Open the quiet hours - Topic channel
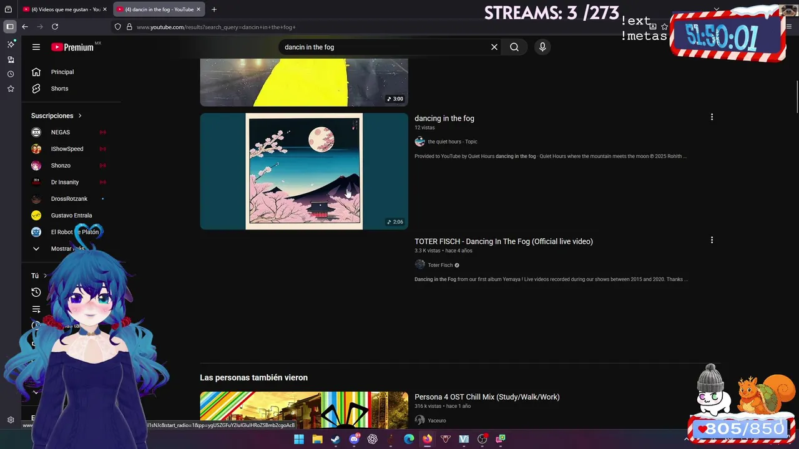799x449 pixels. click(x=453, y=142)
